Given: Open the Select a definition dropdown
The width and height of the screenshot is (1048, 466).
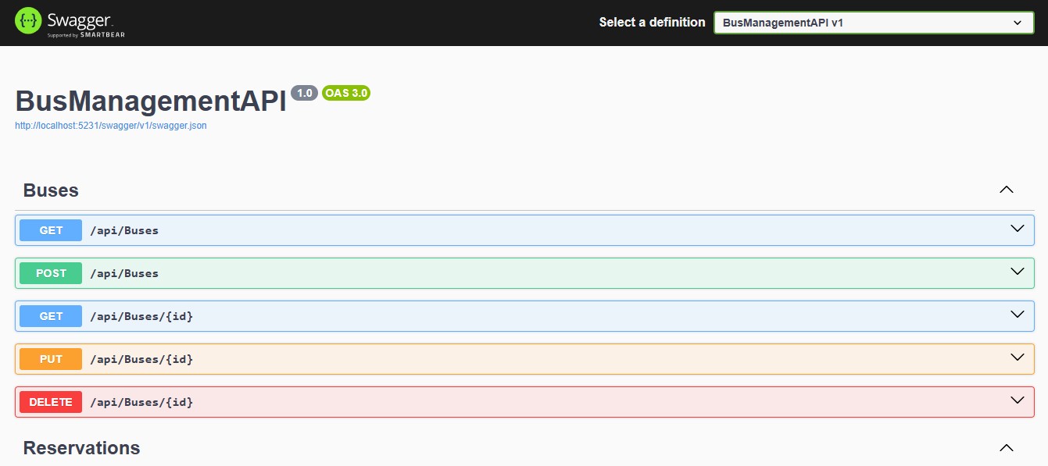Looking at the screenshot, I should pos(872,23).
